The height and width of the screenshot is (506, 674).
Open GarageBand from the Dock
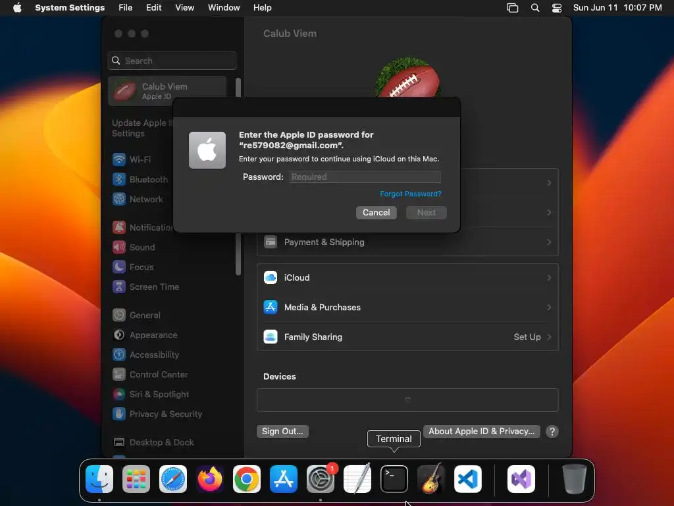click(430, 479)
